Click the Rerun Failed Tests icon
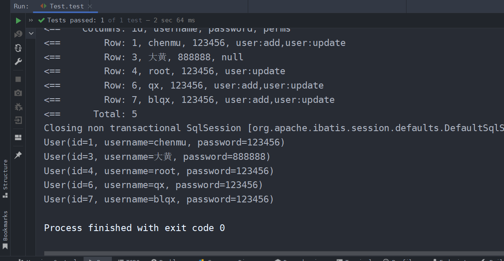504x261 pixels. click(18, 33)
